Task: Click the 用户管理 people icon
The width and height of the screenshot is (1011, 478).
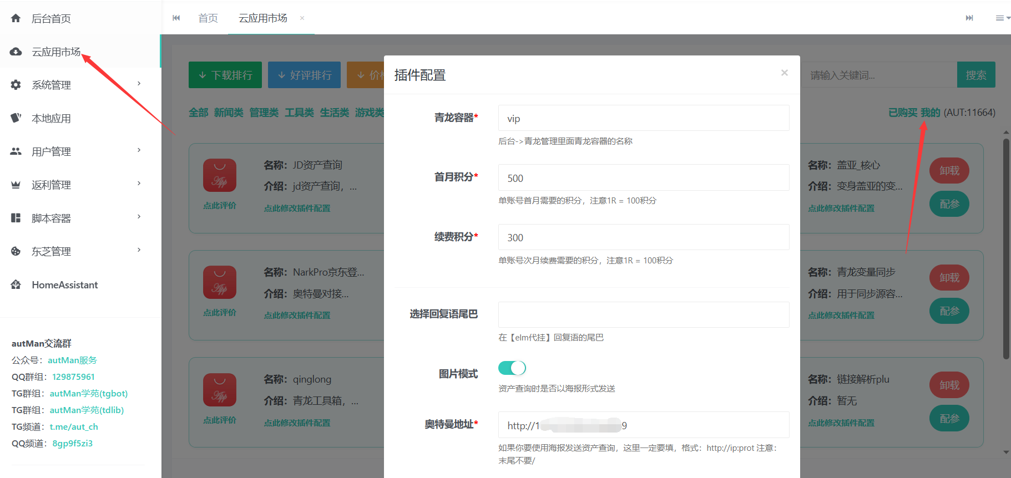Action: click(x=16, y=151)
